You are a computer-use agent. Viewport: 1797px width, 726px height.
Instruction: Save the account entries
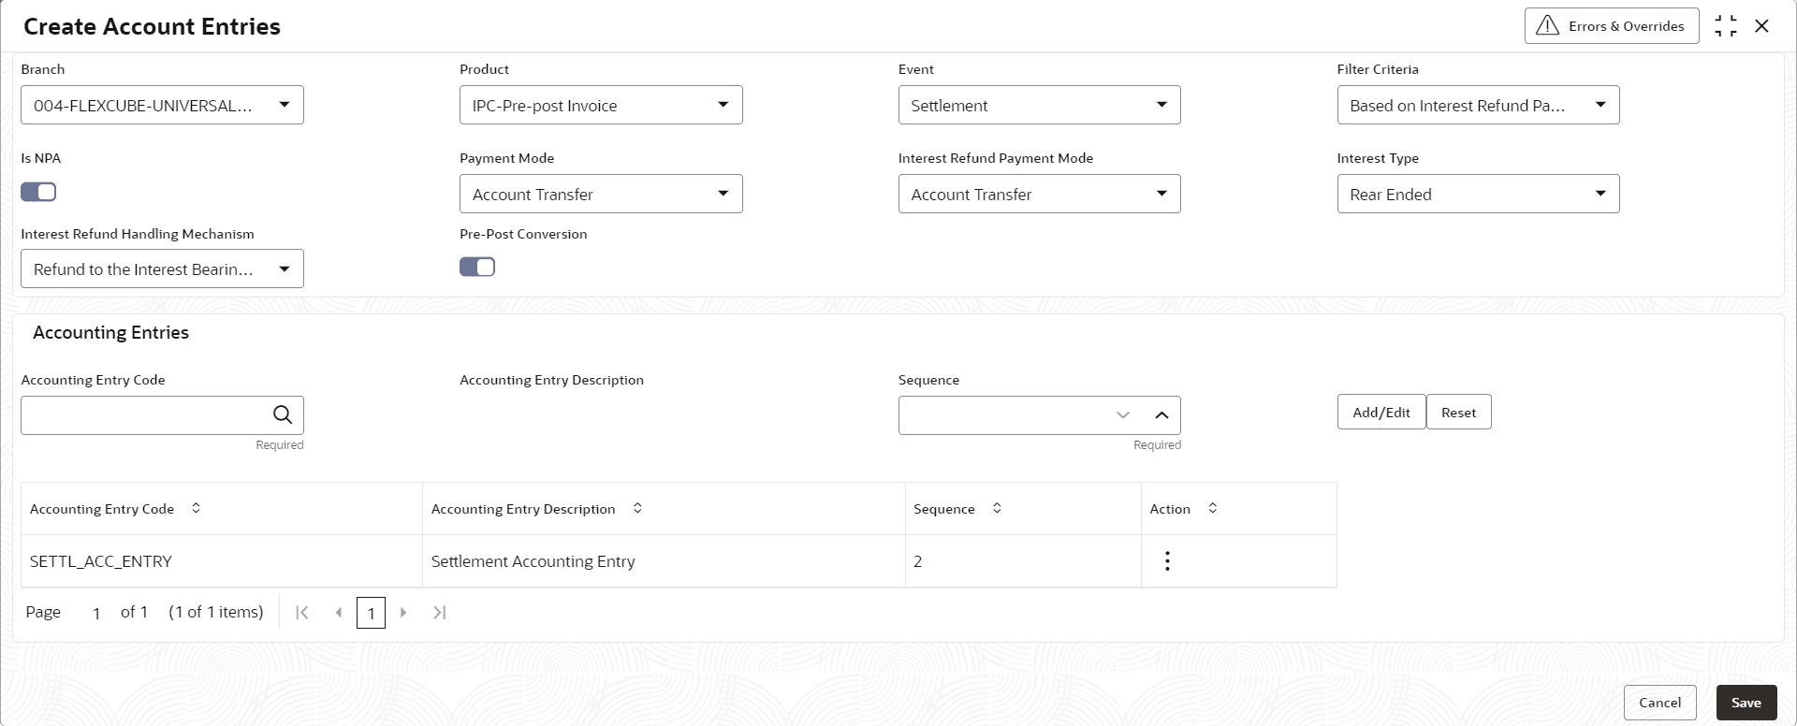[x=1746, y=703]
